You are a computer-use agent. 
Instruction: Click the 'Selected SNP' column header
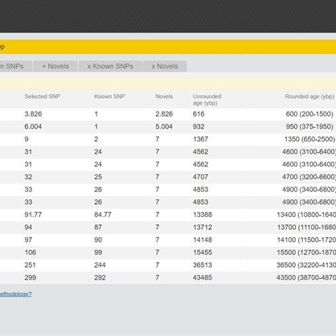coord(43,96)
